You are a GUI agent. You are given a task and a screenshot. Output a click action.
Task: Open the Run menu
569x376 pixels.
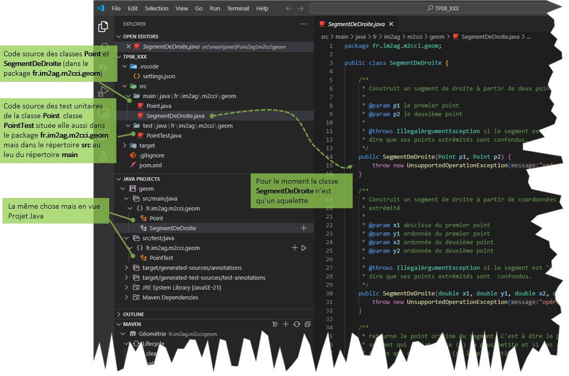pyautogui.click(x=215, y=9)
